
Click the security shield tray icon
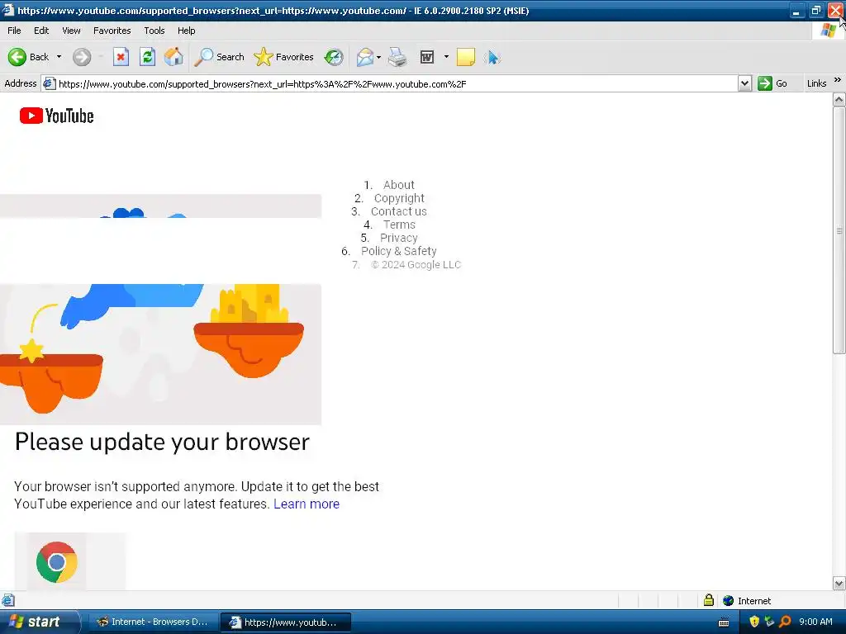(x=754, y=622)
